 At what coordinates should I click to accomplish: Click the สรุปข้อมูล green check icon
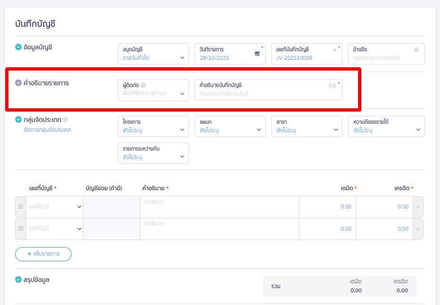click(x=18, y=280)
